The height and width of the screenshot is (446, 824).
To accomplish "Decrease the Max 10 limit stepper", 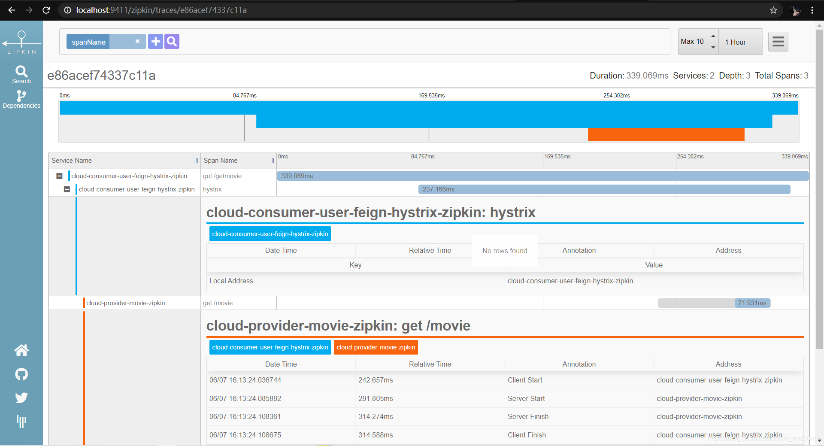I will tap(713, 47).
